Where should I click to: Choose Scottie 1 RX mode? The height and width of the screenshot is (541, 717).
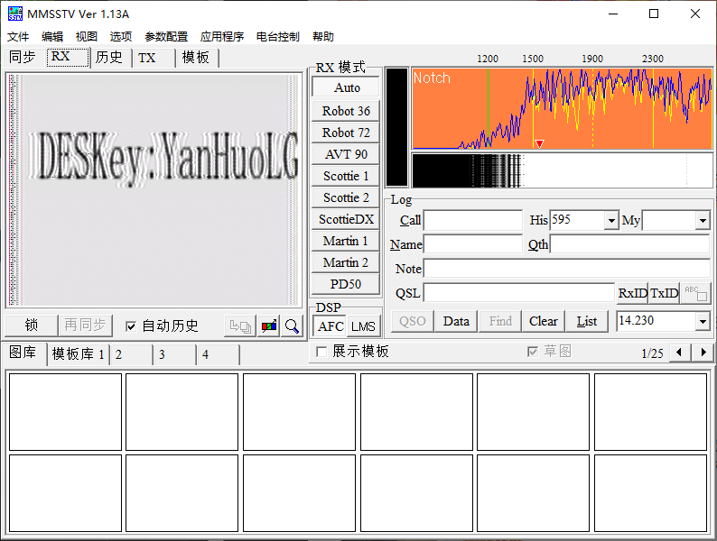pyautogui.click(x=346, y=176)
